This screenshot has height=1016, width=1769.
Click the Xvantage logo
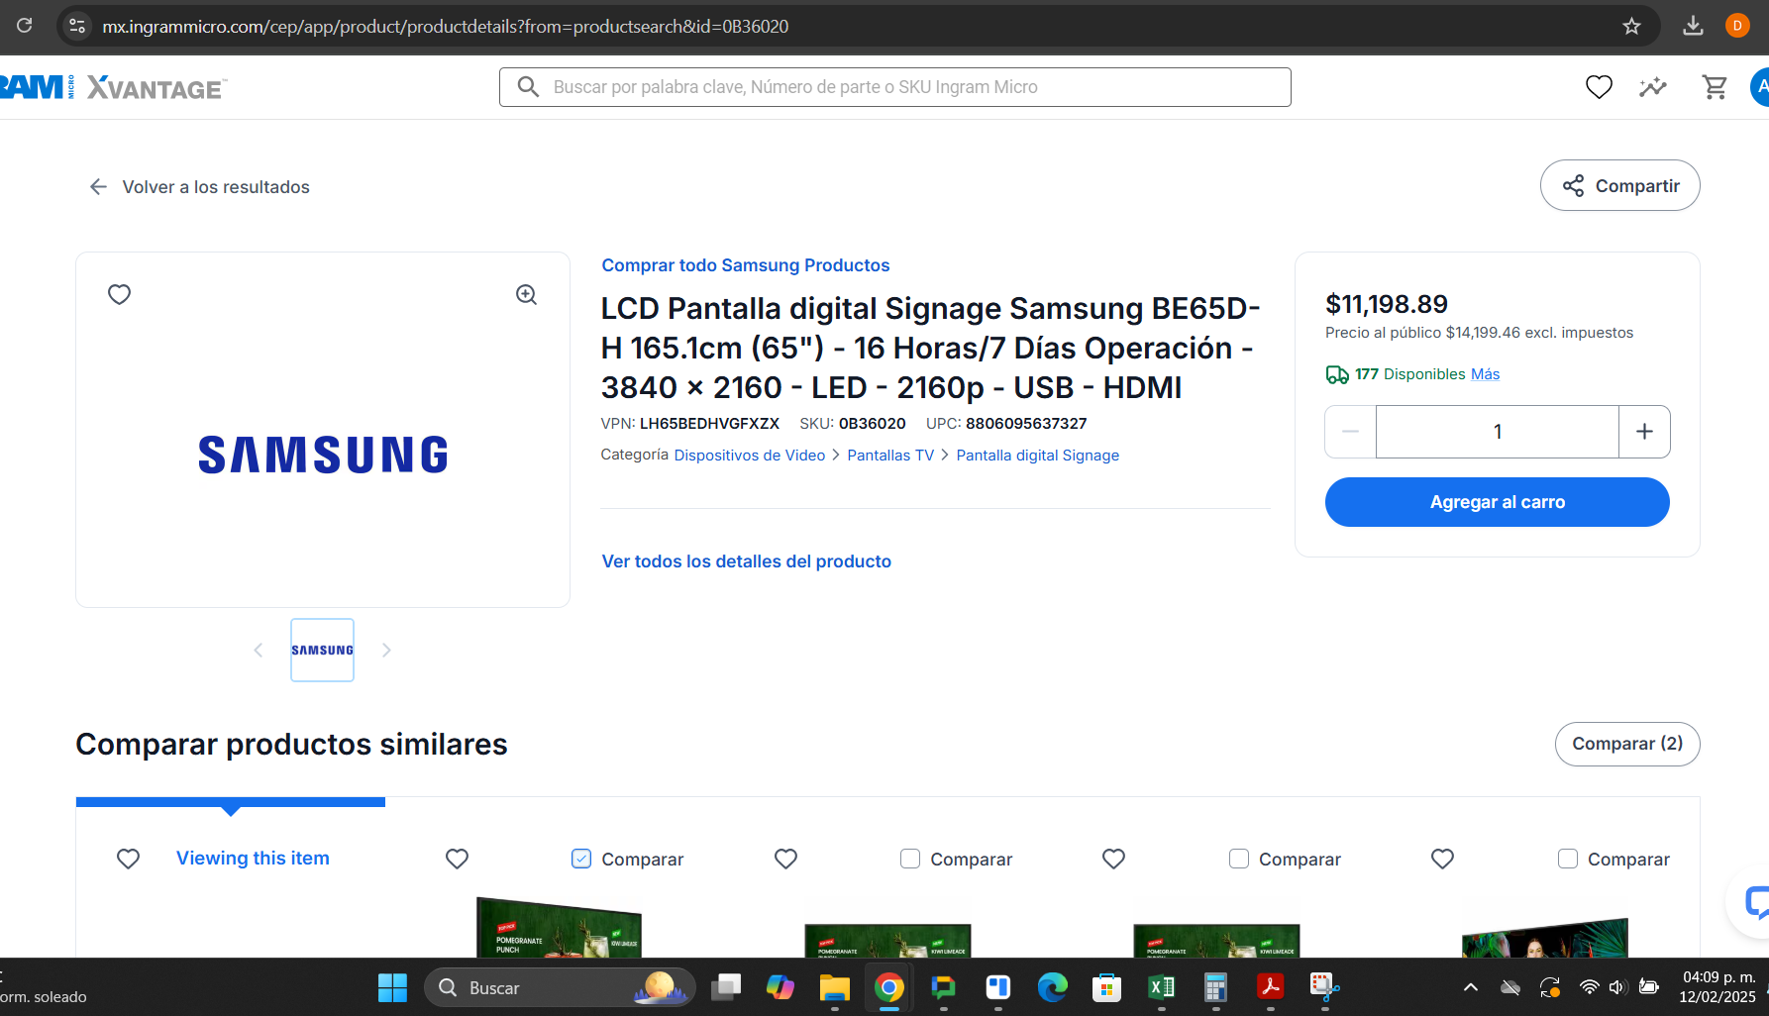[156, 88]
